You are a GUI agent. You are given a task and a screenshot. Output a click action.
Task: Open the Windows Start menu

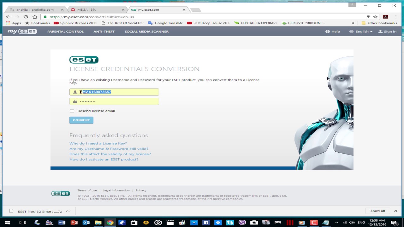pyautogui.click(x=7, y=223)
